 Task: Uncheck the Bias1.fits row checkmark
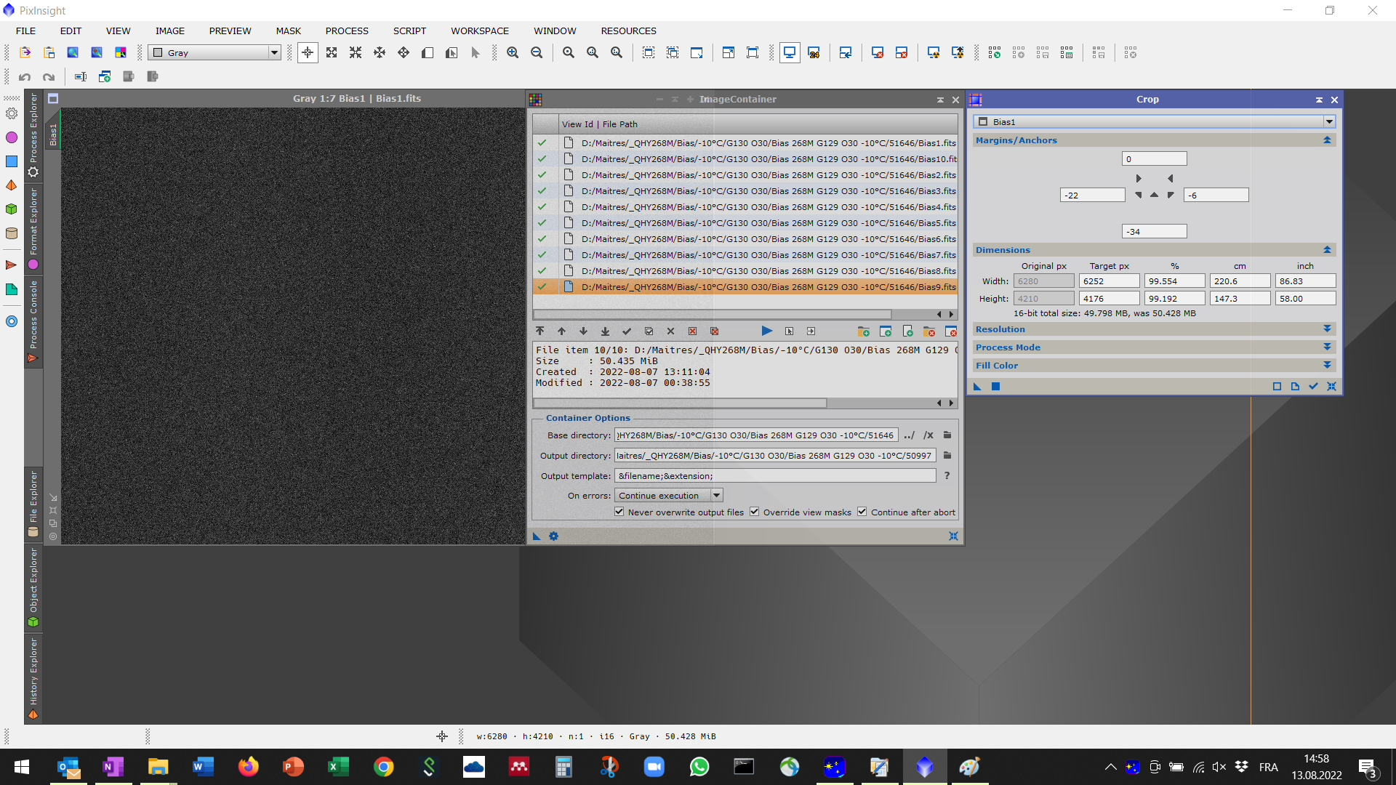[x=542, y=142]
